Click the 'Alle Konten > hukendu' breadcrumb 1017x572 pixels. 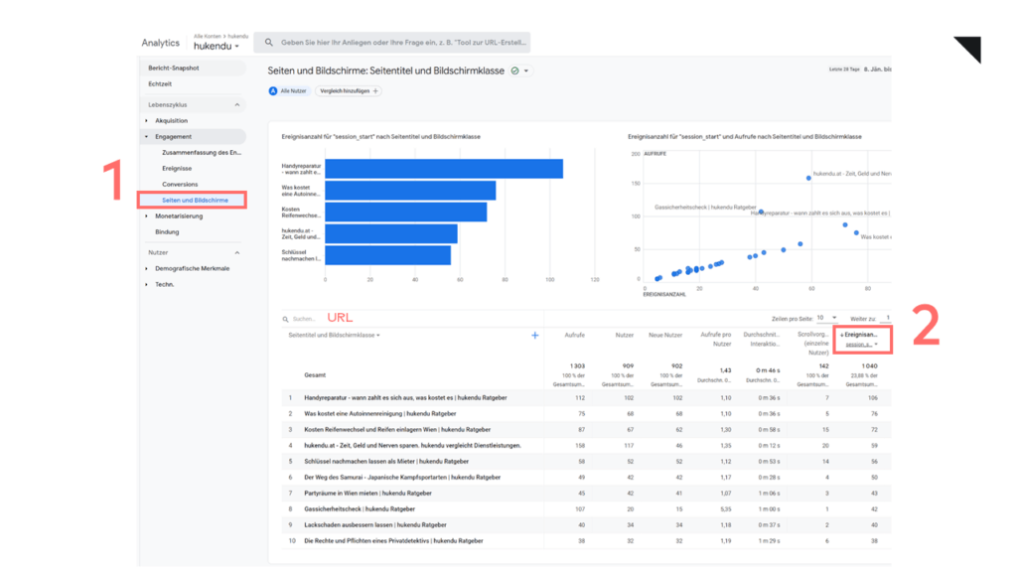220,37
